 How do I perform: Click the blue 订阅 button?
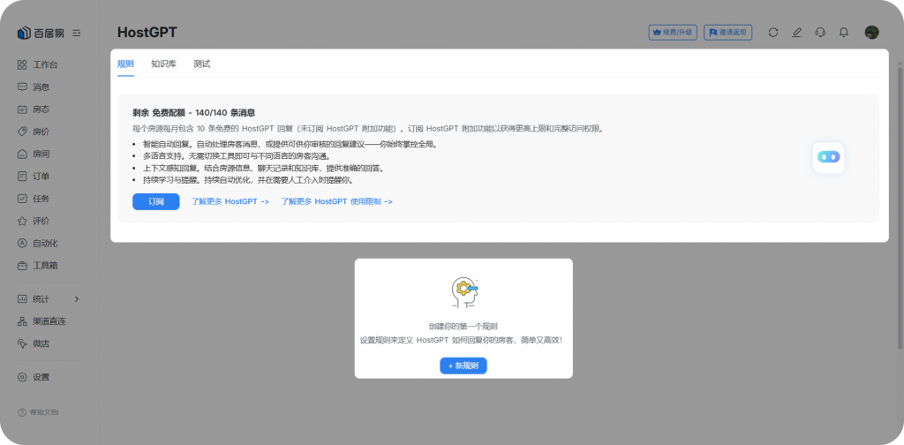tap(155, 201)
